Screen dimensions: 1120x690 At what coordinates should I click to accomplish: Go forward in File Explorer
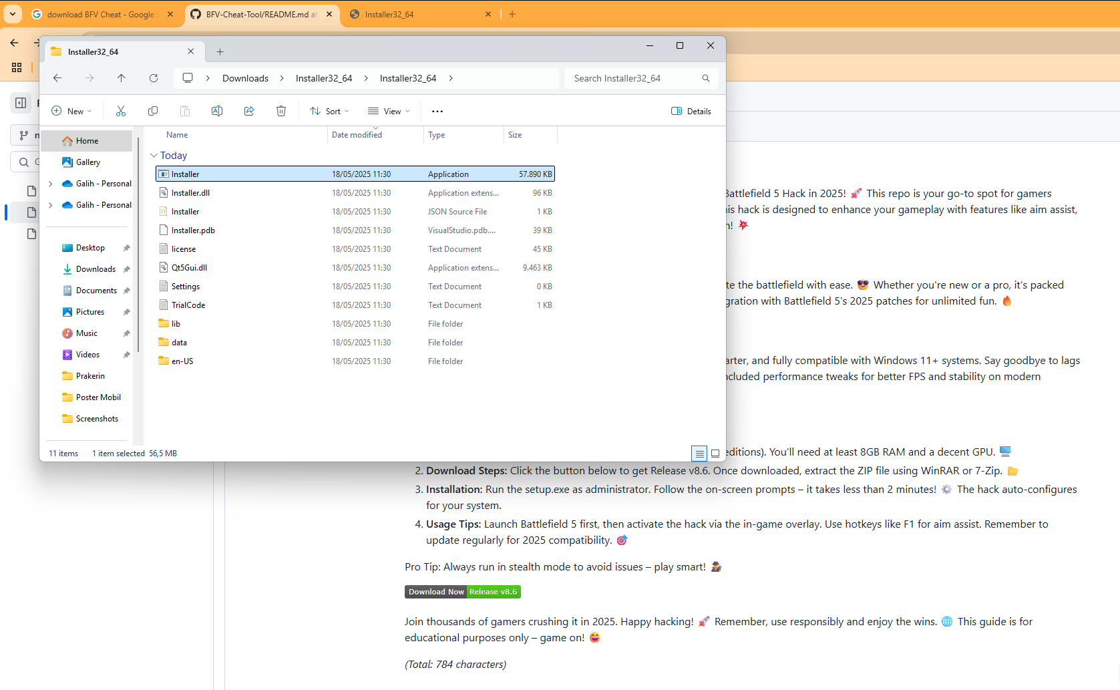click(89, 78)
